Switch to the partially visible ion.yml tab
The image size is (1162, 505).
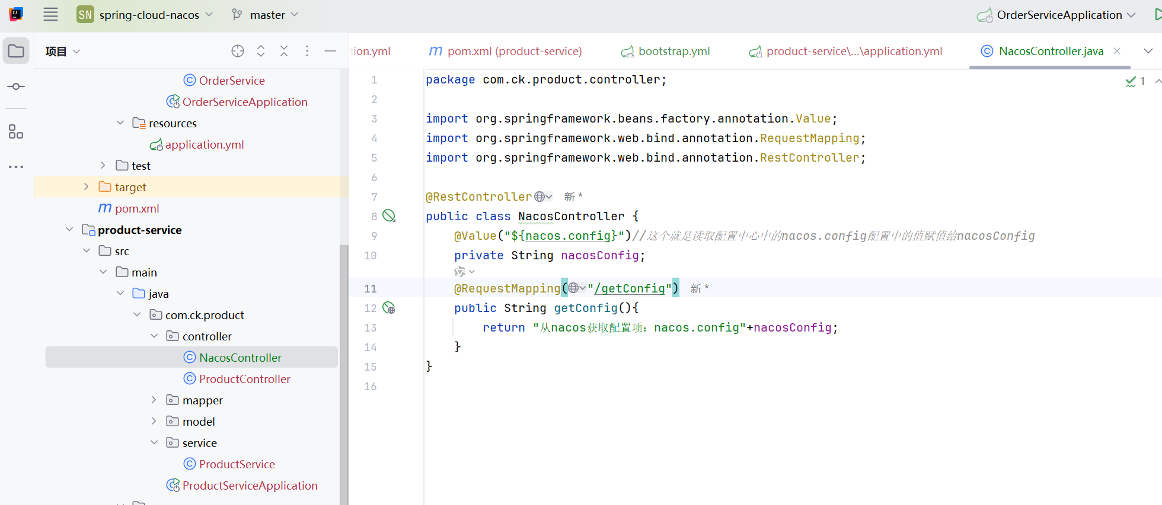pyautogui.click(x=371, y=51)
